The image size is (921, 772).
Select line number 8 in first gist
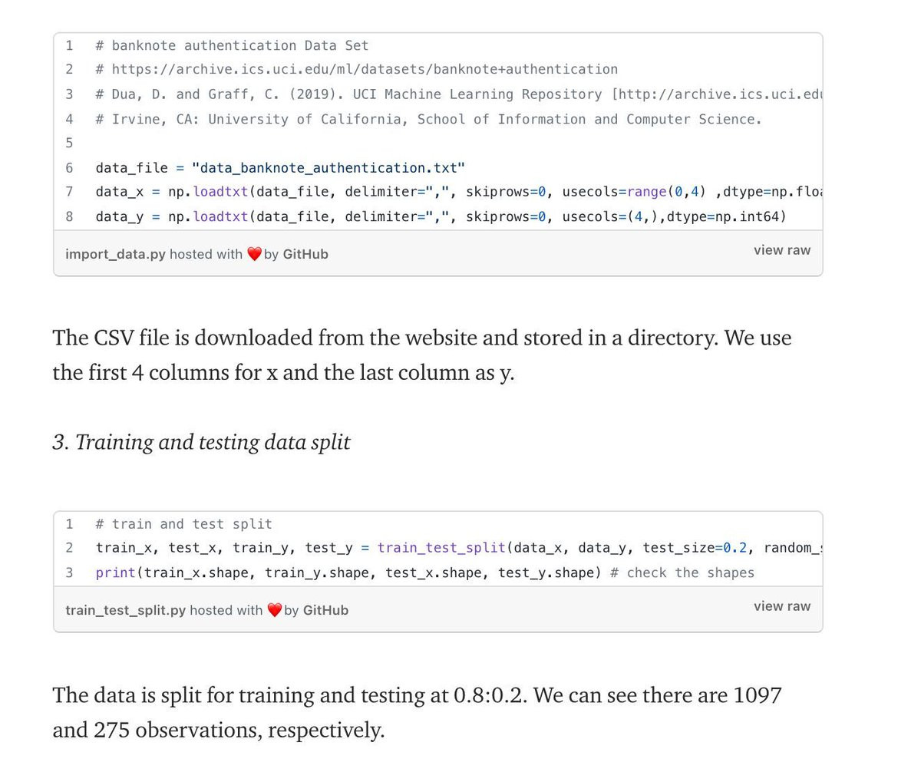point(69,216)
